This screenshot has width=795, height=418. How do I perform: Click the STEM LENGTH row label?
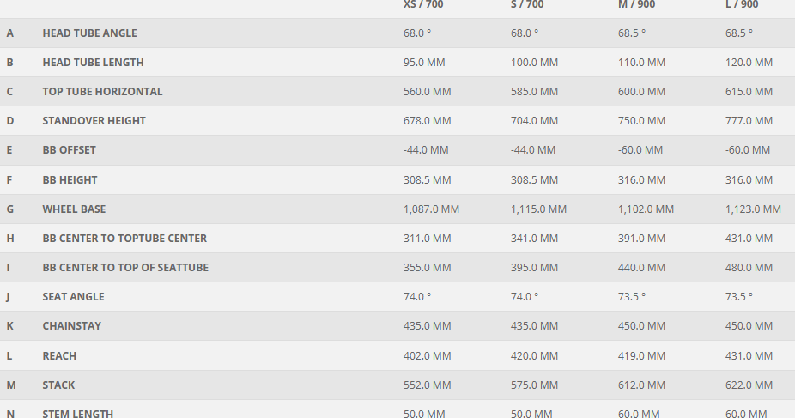coord(77,413)
